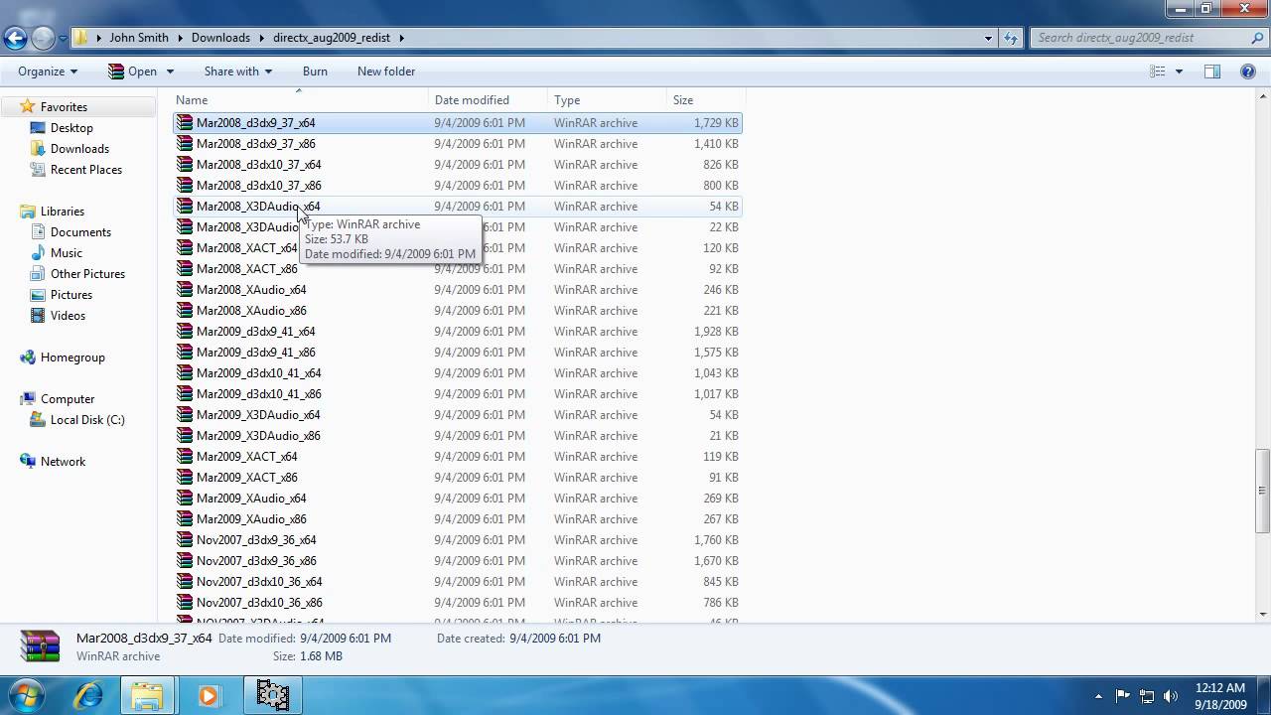
Task: Open Desktop in the navigation pane
Action: pyautogui.click(x=71, y=128)
